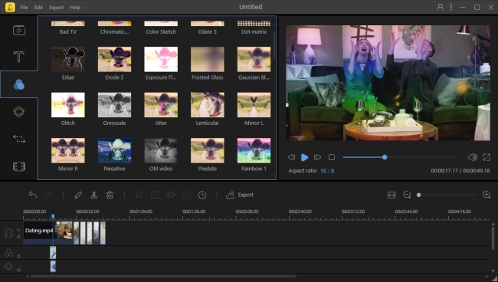Open the Media tab in sidebar
The image size is (498, 282).
19,31
